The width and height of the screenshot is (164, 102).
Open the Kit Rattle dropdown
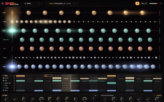(32, 4)
